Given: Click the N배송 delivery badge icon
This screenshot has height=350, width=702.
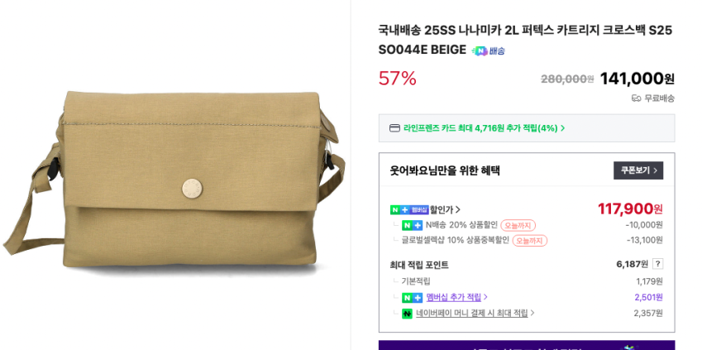Looking at the screenshot, I should [488, 51].
